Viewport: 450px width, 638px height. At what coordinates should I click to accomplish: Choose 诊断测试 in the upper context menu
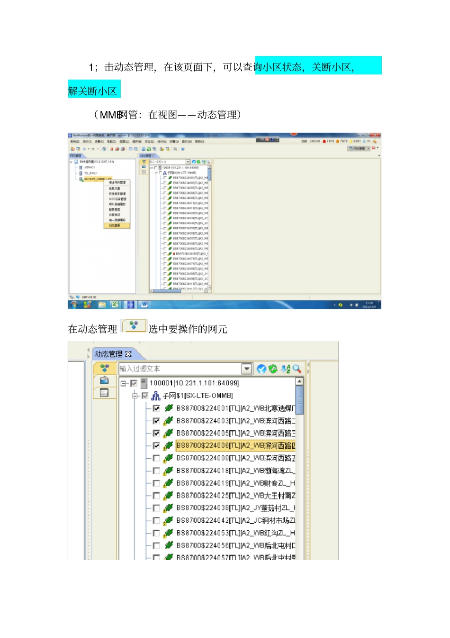click(115, 215)
